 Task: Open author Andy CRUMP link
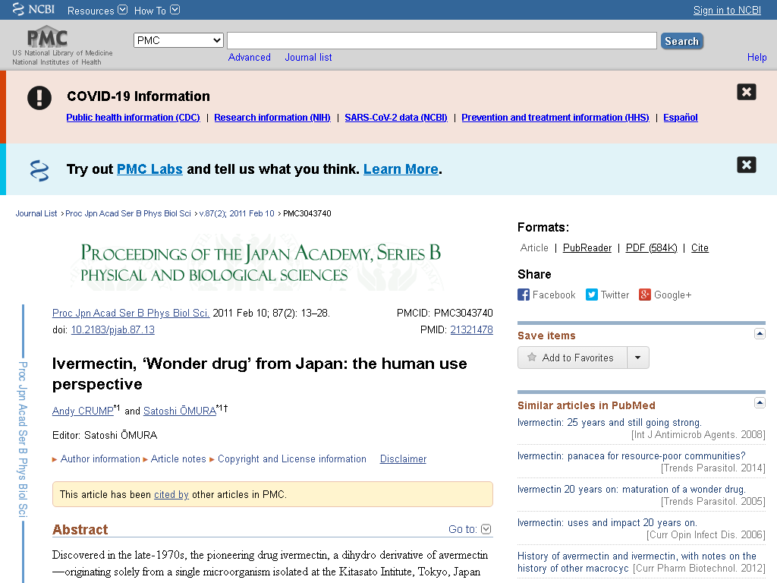point(83,411)
